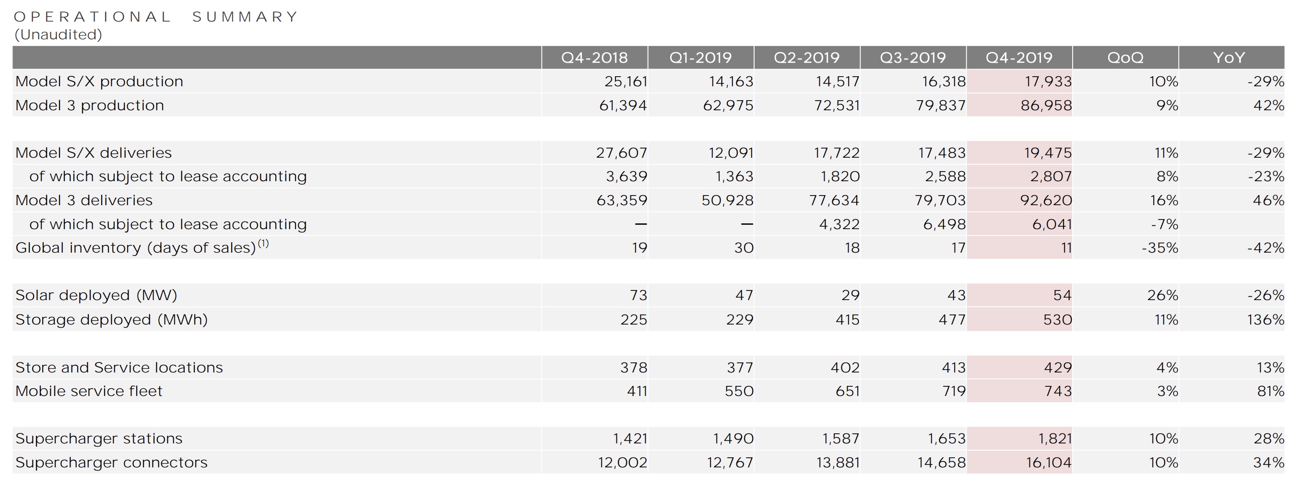Screen dimensions: 1300x488
Task: Click the Model 3 deliveries row label
Action: tap(84, 200)
